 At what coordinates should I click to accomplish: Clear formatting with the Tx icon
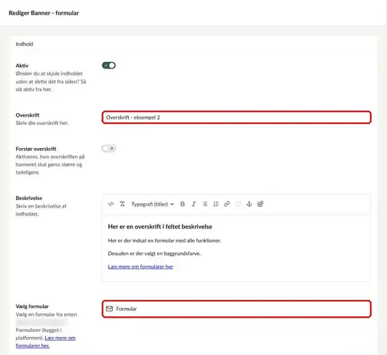(x=122, y=204)
